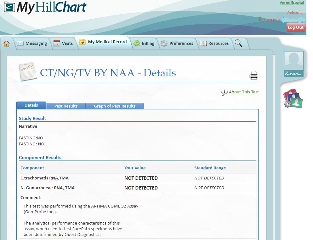Click the user profile photo thumbnail
The image size is (313, 240).
click(293, 61)
